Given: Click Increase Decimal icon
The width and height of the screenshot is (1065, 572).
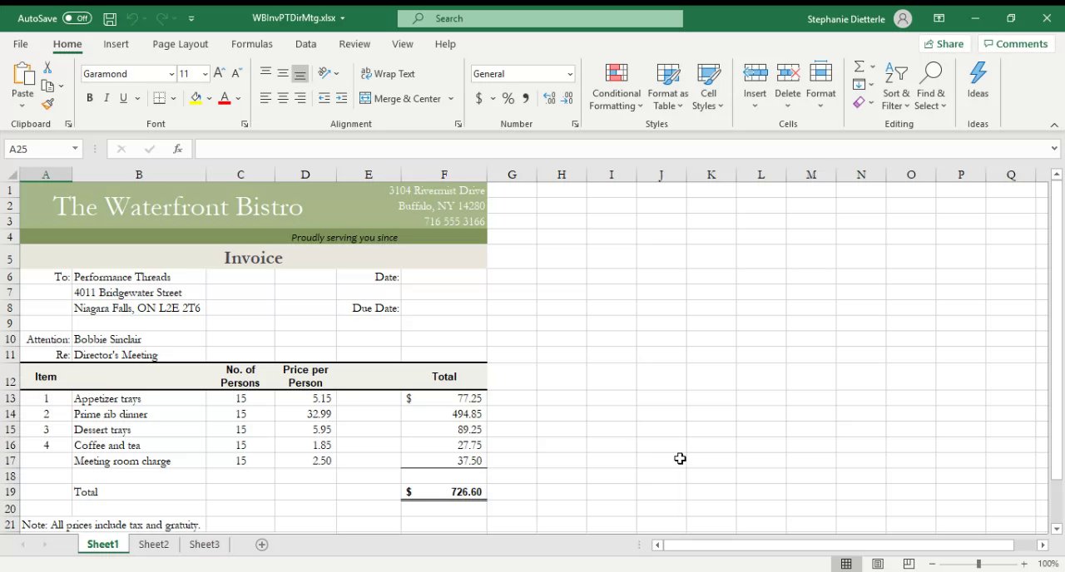Looking at the screenshot, I should click(549, 98).
